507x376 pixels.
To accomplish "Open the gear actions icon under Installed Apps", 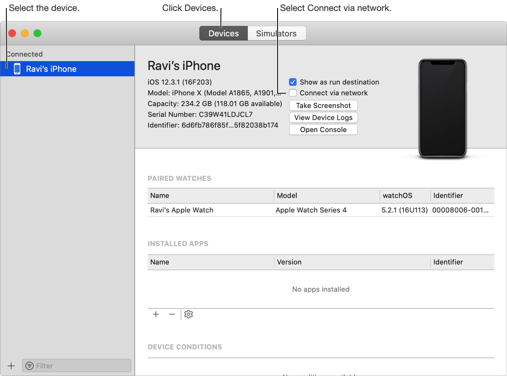I will point(188,314).
